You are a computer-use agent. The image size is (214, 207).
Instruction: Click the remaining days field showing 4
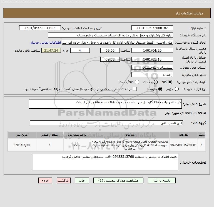click(80, 50)
